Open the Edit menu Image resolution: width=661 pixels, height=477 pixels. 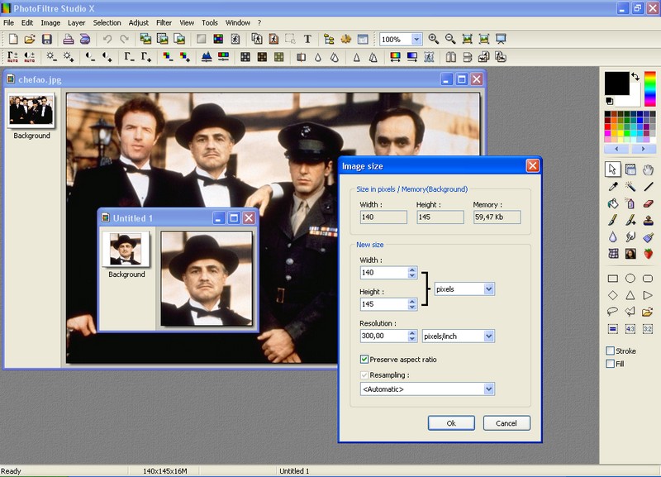point(27,23)
